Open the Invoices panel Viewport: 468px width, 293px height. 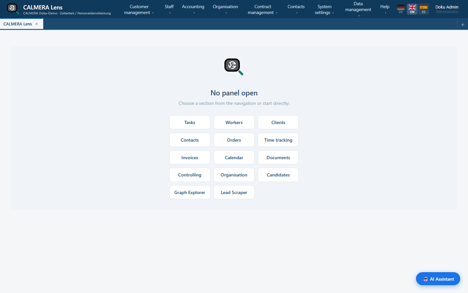[x=190, y=158]
